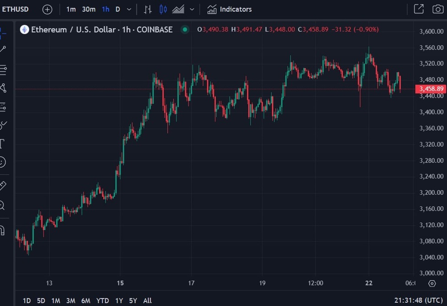Switch to the 1D range tab
This screenshot has width=447, height=306.
click(x=26, y=301)
